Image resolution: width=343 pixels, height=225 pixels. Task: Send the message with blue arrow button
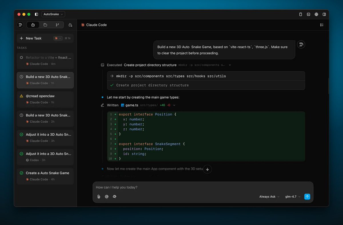pyautogui.click(x=307, y=197)
